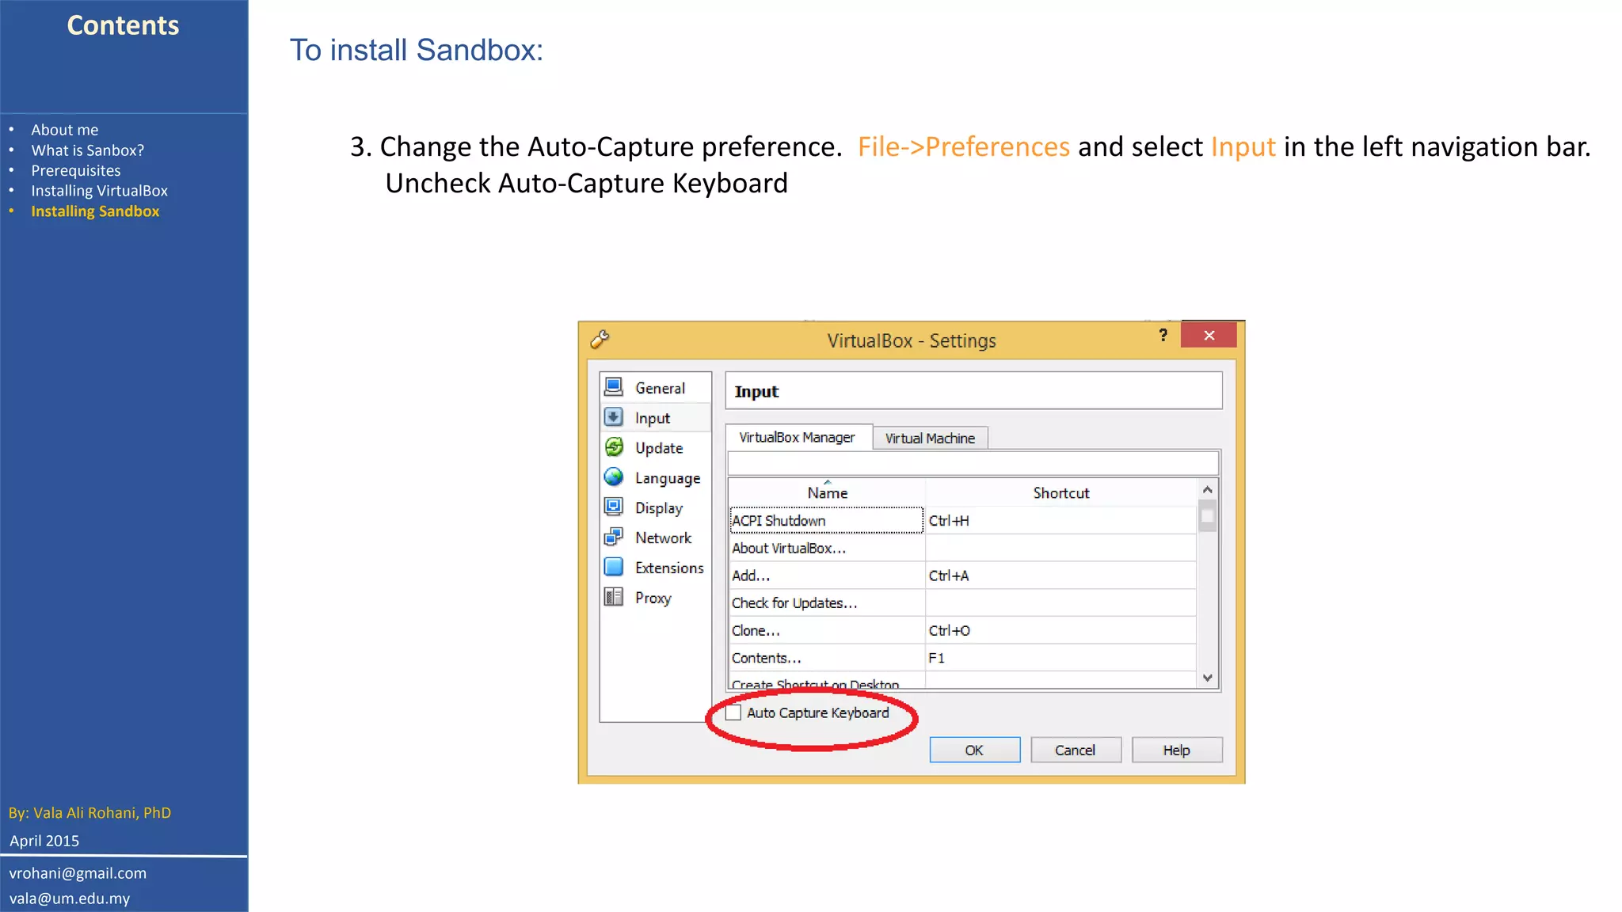Image resolution: width=1622 pixels, height=912 pixels.
Task: Click the scrollbar down arrow
Action: pos(1207,678)
